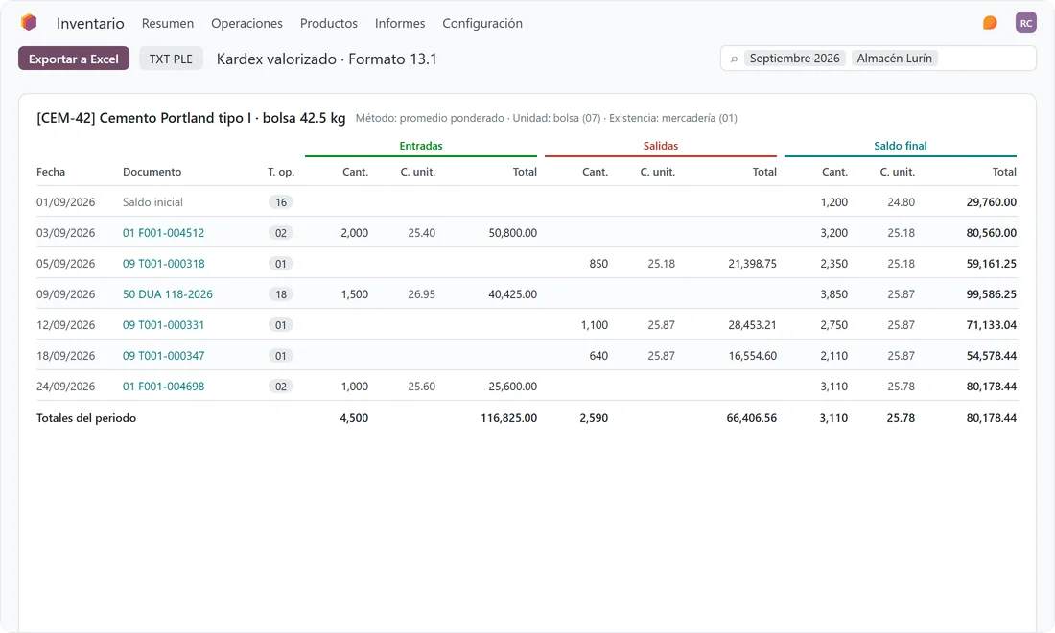
Task: Click exit total 21,398.75
Action: click(x=752, y=264)
